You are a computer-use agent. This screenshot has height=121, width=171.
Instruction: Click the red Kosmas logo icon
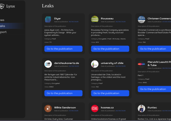pyautogui.click(x=95, y=108)
